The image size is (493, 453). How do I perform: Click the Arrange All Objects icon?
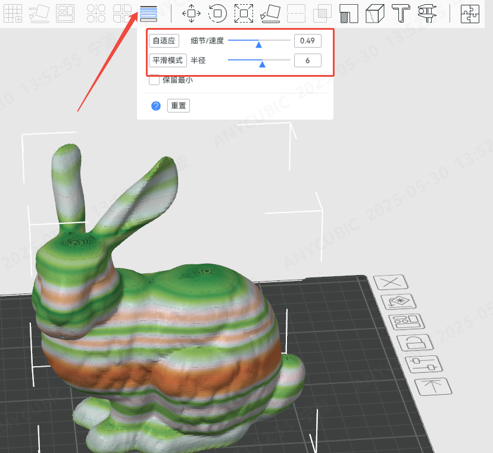tap(65, 13)
